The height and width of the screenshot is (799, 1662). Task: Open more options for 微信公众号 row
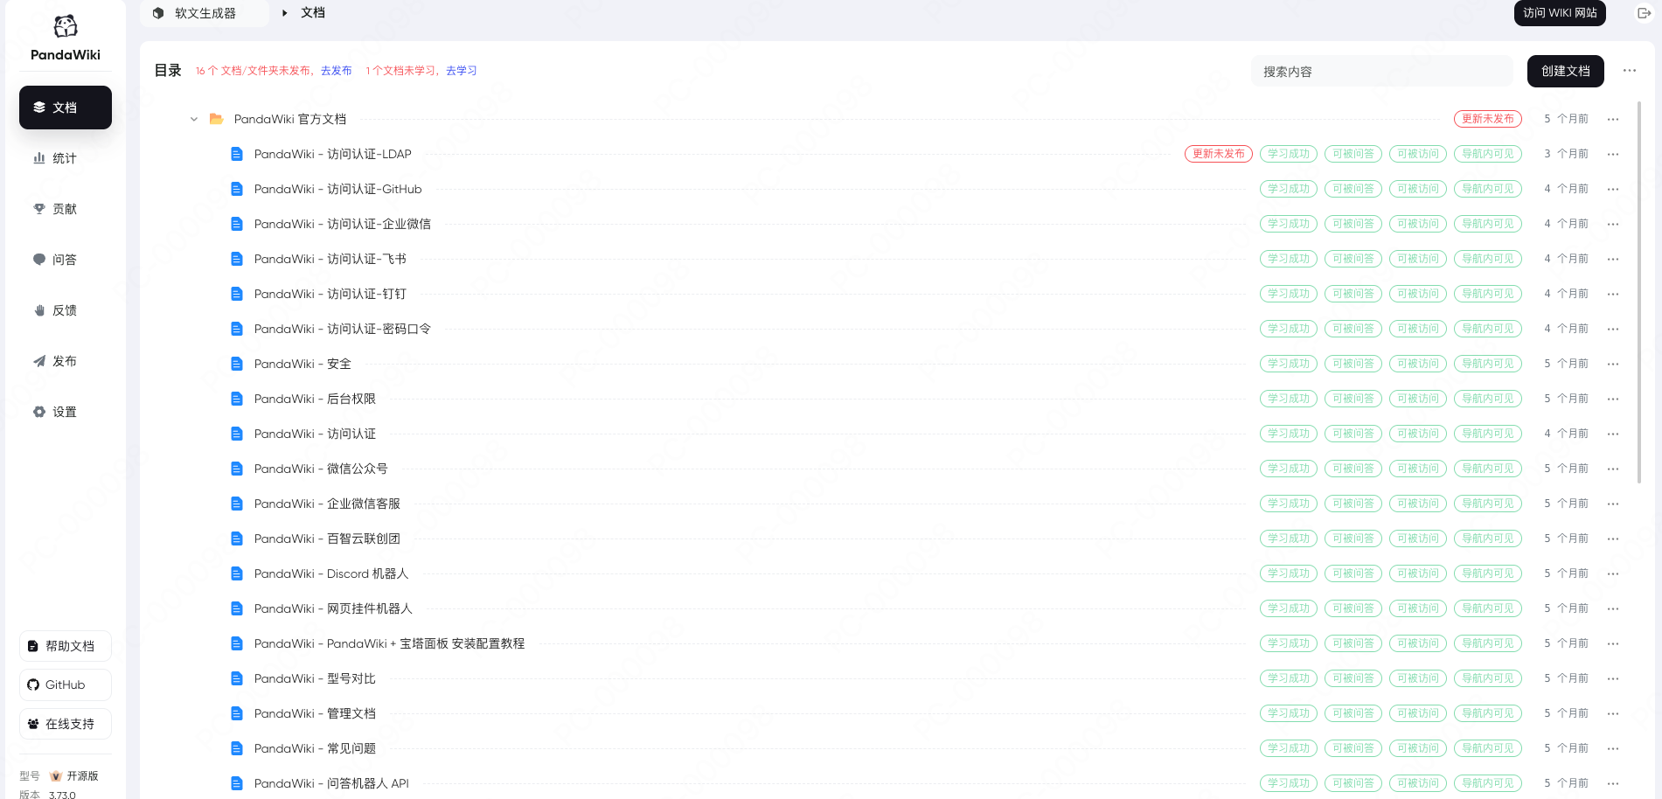click(x=1613, y=469)
